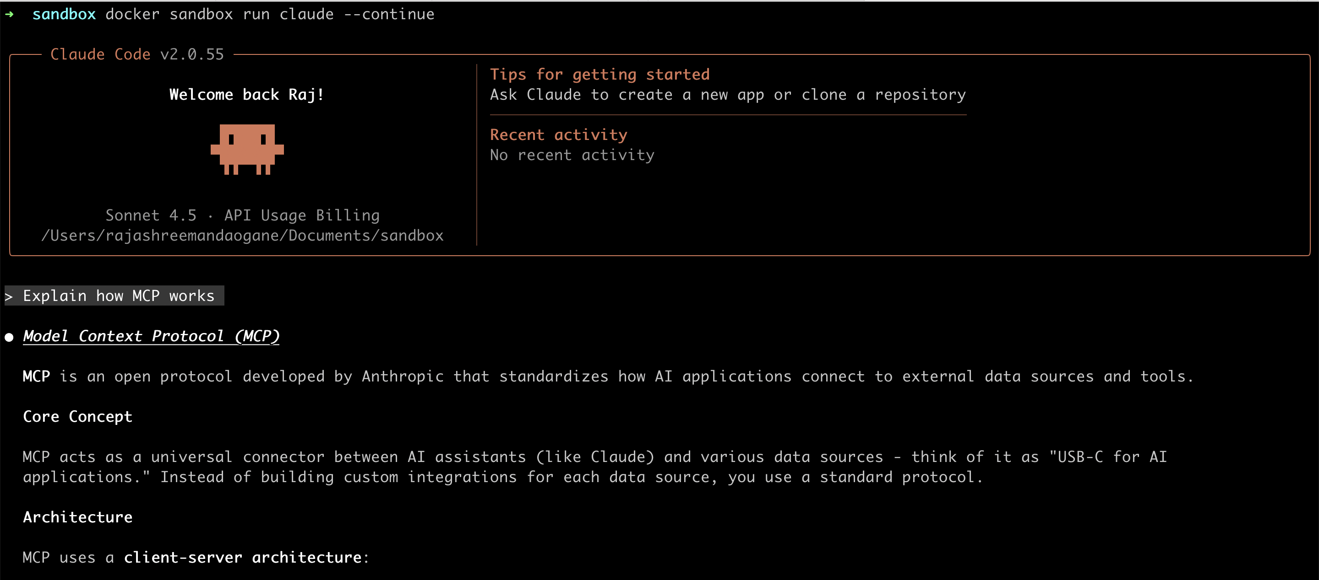Click the cyan "sandbox" directory name

click(64, 14)
